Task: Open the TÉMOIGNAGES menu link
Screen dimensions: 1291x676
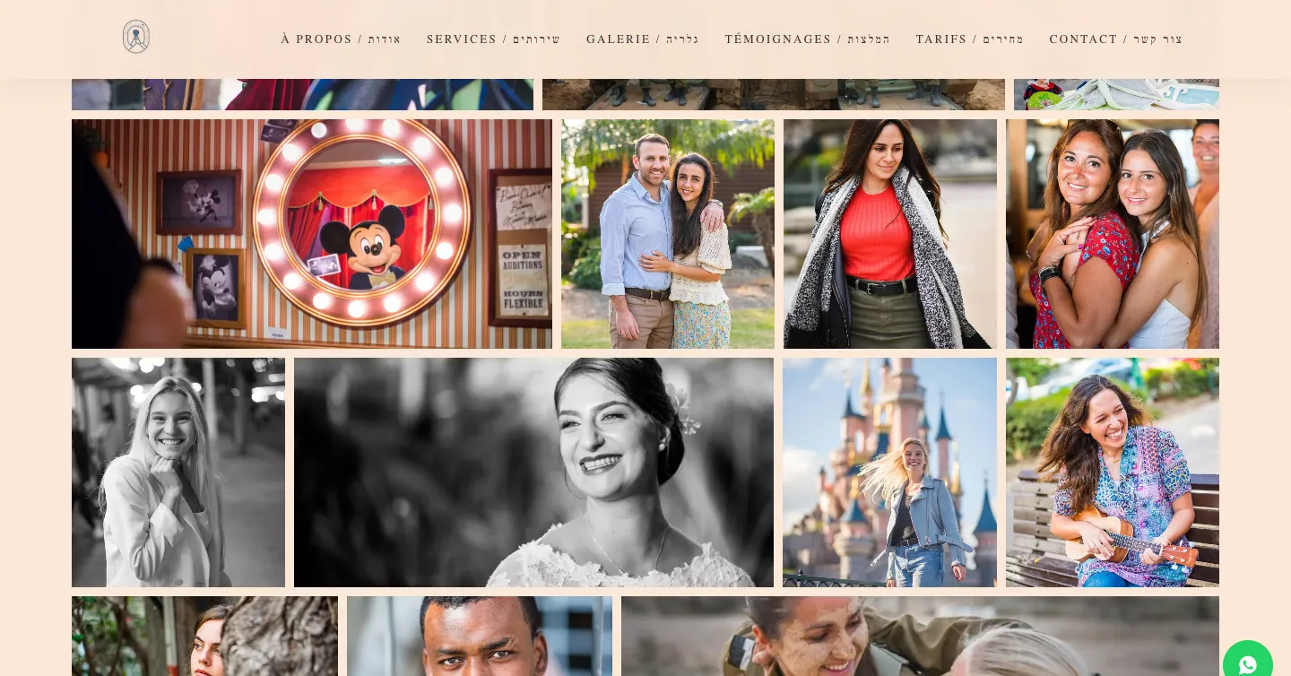Action: (x=808, y=39)
